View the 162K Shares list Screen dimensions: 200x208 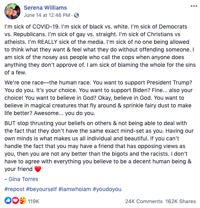[181, 201]
